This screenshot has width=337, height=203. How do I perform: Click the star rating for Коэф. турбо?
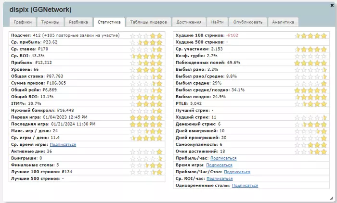(311, 56)
